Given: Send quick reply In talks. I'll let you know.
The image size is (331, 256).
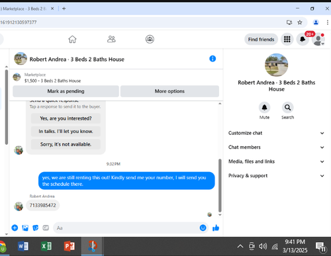Looking at the screenshot, I should (x=66, y=131).
